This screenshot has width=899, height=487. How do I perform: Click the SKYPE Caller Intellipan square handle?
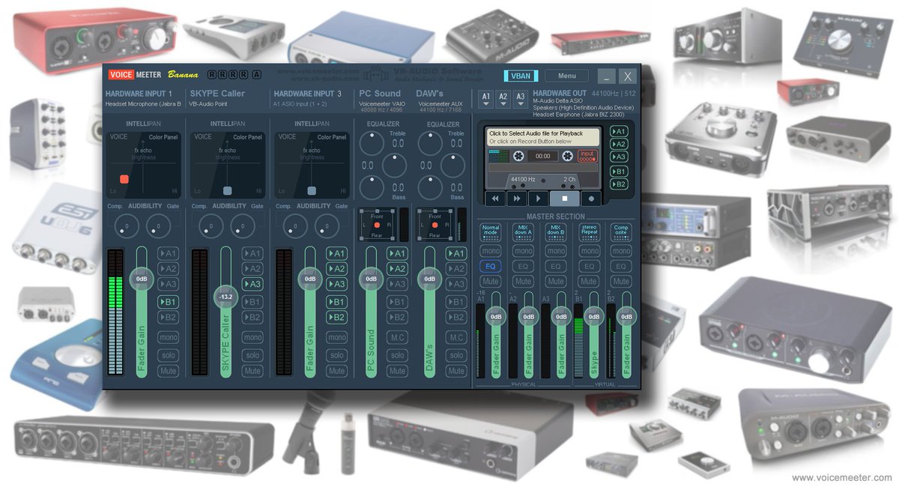[227, 191]
